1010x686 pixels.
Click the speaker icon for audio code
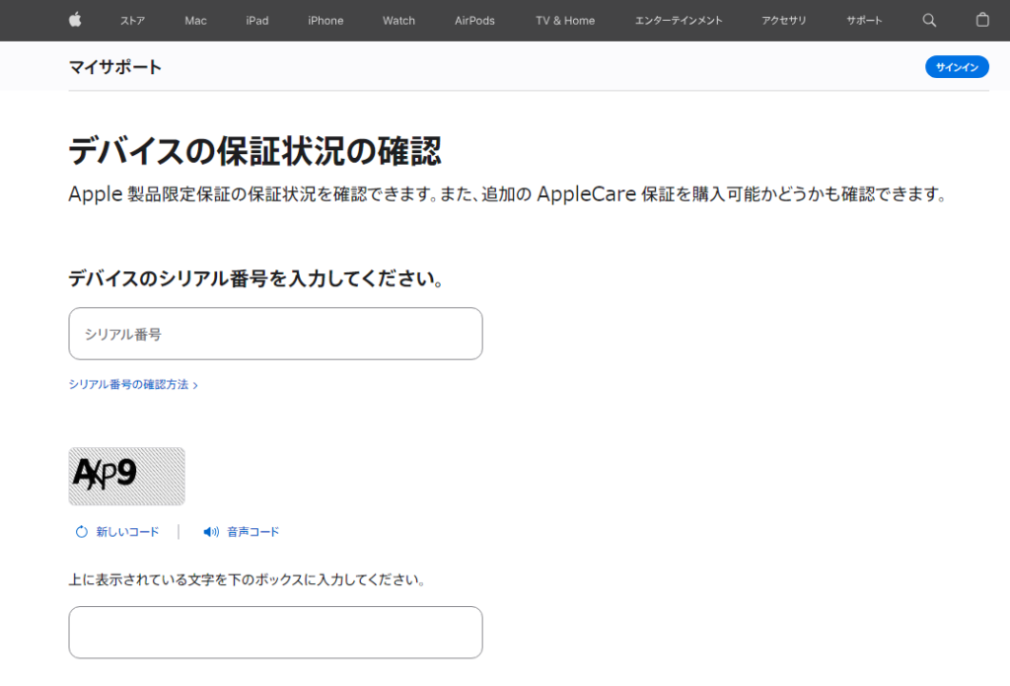[x=210, y=532]
